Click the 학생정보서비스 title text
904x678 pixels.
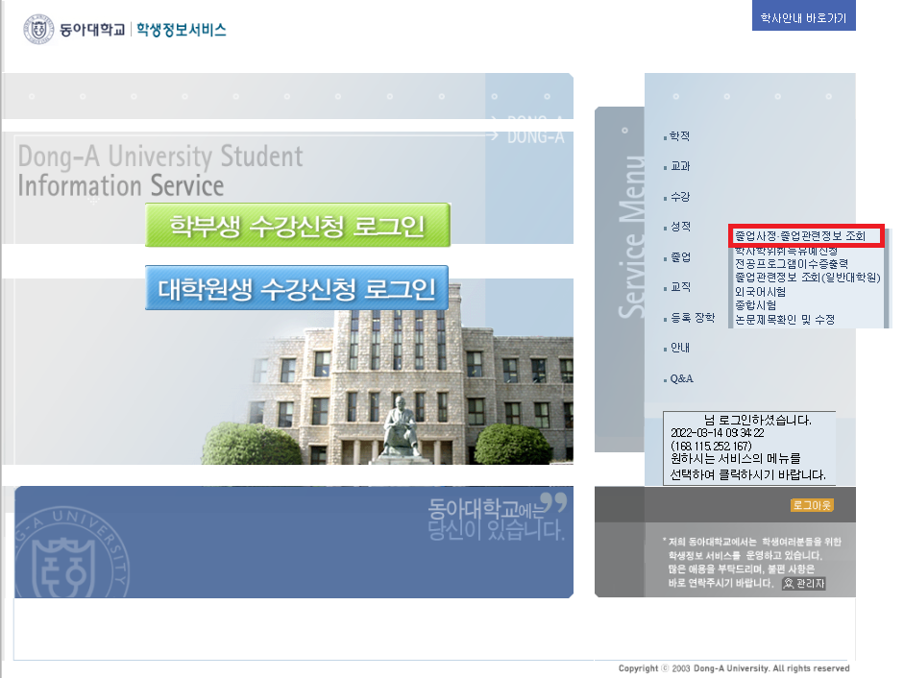pos(181,30)
